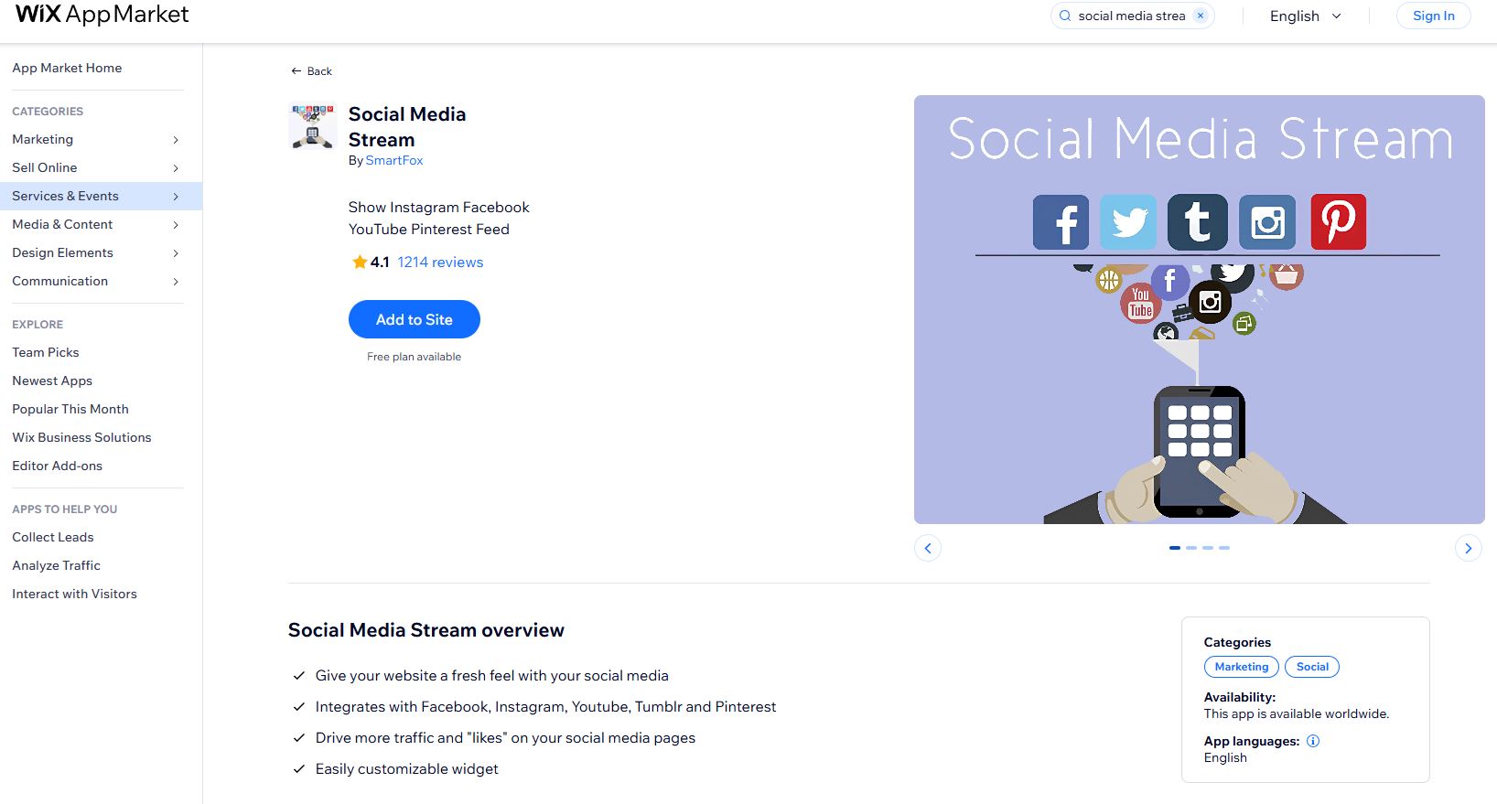Open Newest Apps

52,381
